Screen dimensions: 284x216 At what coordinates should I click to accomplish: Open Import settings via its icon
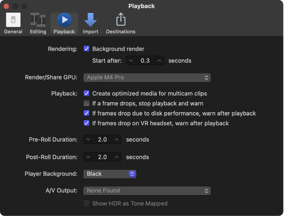click(90, 23)
